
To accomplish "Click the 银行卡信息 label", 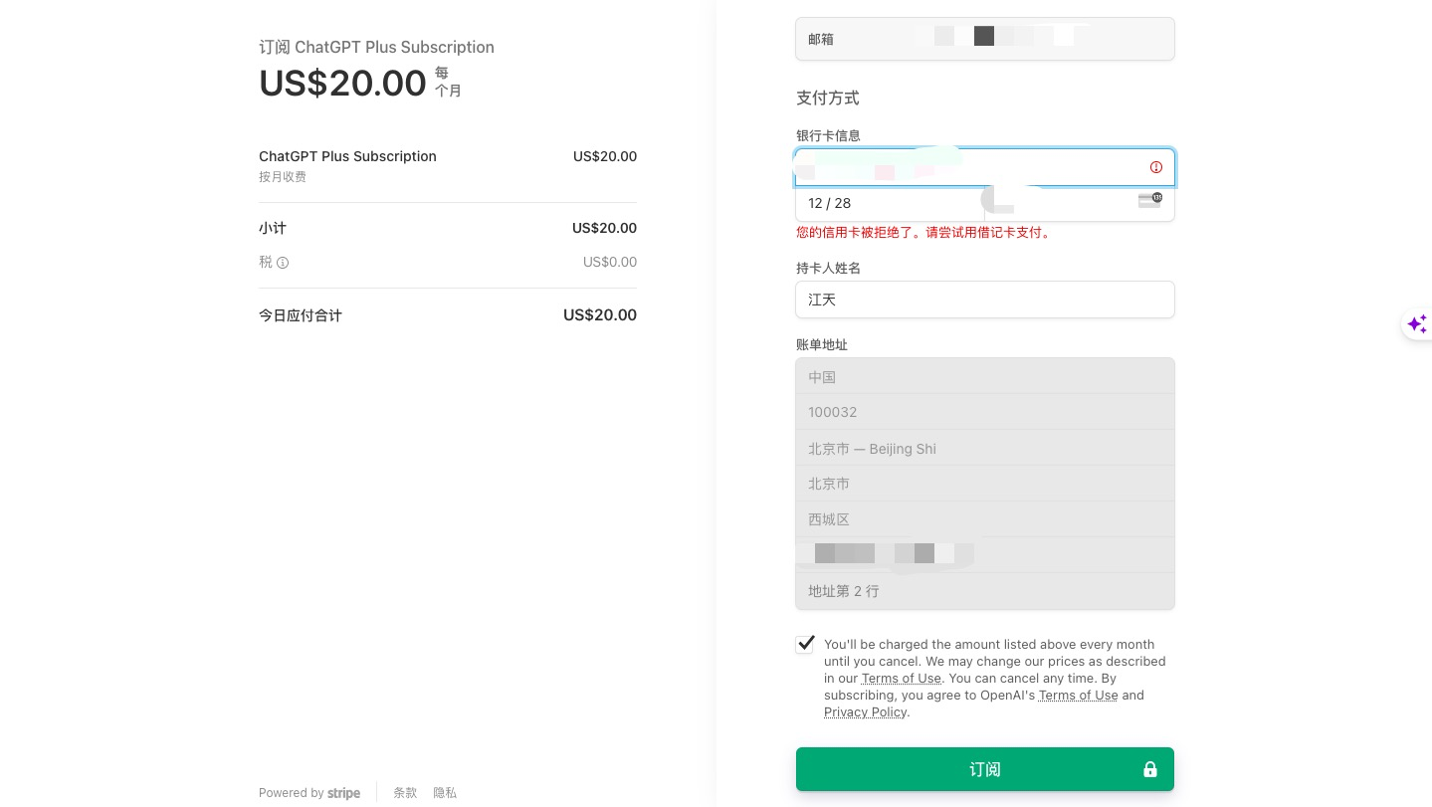I will [828, 135].
